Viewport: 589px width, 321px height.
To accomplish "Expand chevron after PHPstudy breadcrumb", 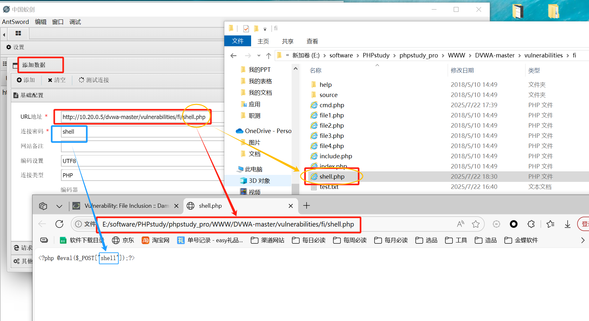I will pos(394,56).
